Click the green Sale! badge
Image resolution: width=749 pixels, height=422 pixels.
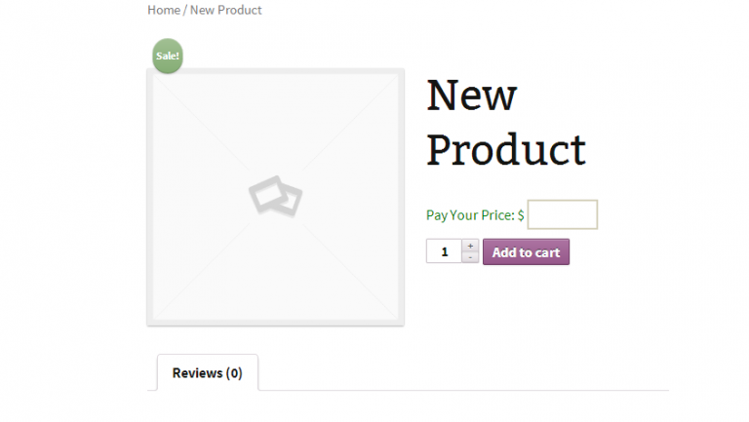(168, 56)
